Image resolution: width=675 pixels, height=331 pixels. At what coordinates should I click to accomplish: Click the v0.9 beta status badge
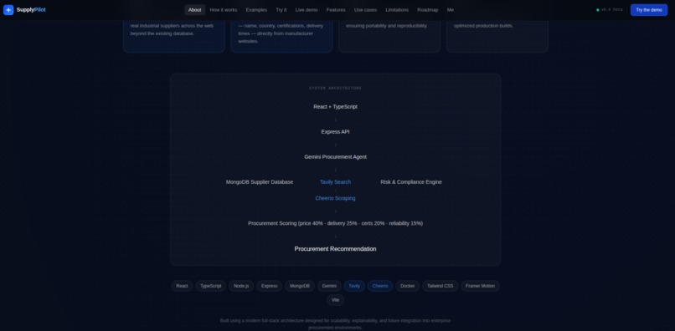point(610,10)
